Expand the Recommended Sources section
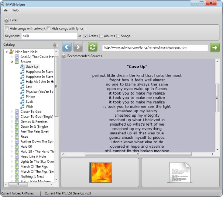This screenshot has width=223, height=197. pos(64,56)
